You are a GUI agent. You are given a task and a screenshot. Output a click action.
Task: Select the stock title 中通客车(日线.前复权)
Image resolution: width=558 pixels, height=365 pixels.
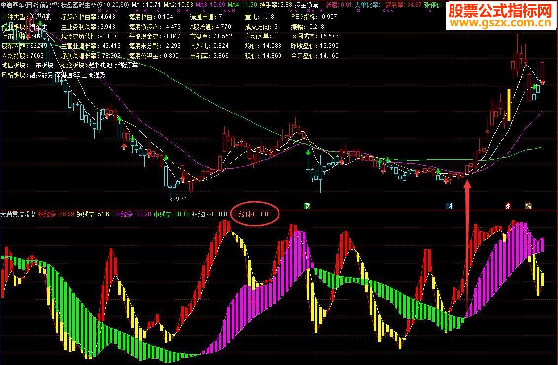(30, 5)
